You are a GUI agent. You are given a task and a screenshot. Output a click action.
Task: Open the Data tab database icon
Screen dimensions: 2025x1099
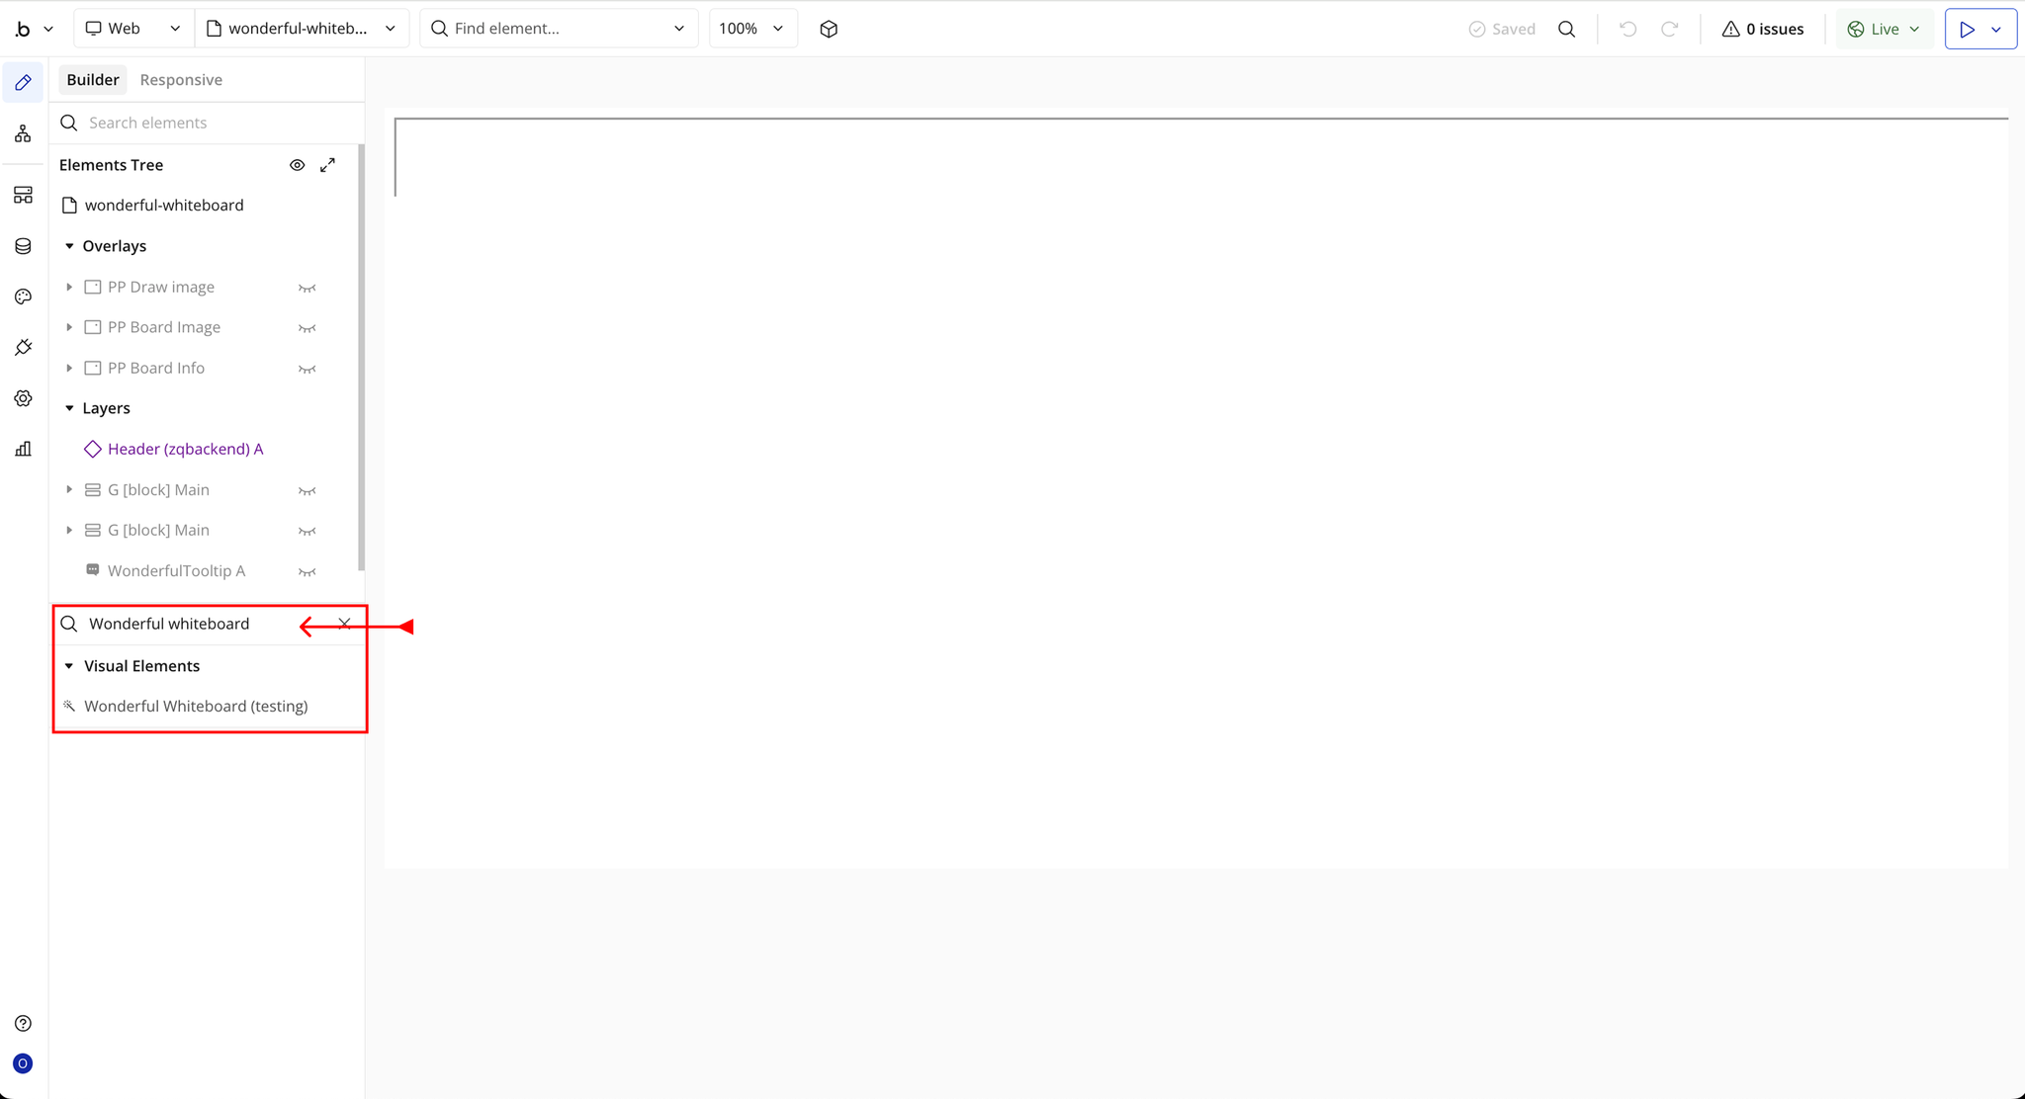(x=23, y=246)
